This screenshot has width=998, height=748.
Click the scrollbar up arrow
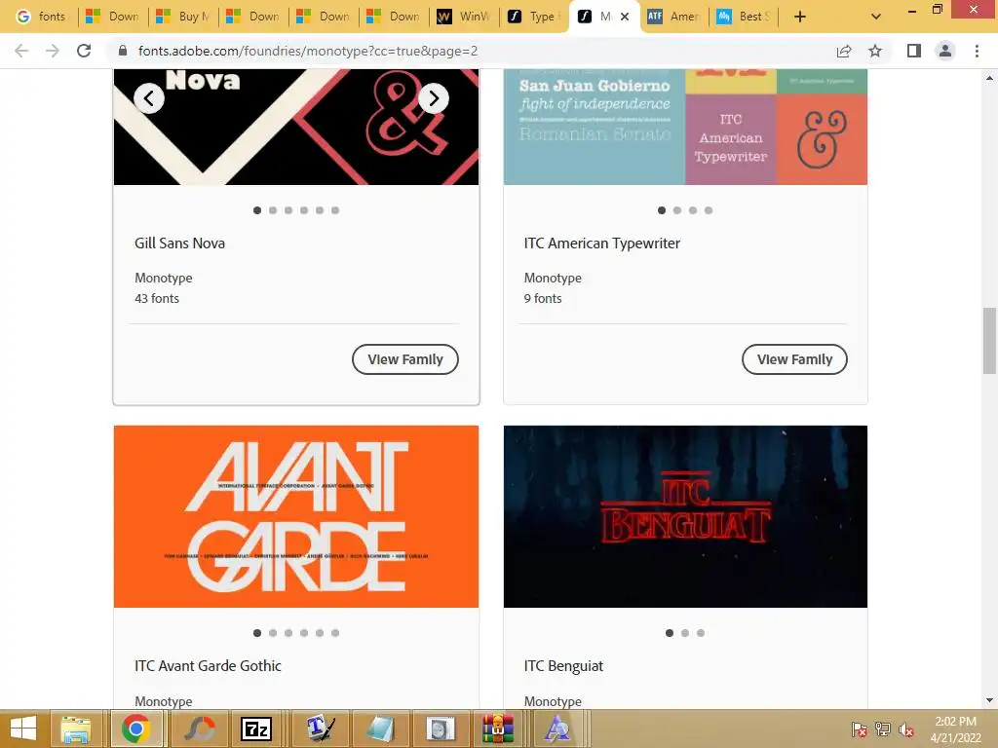pos(989,78)
